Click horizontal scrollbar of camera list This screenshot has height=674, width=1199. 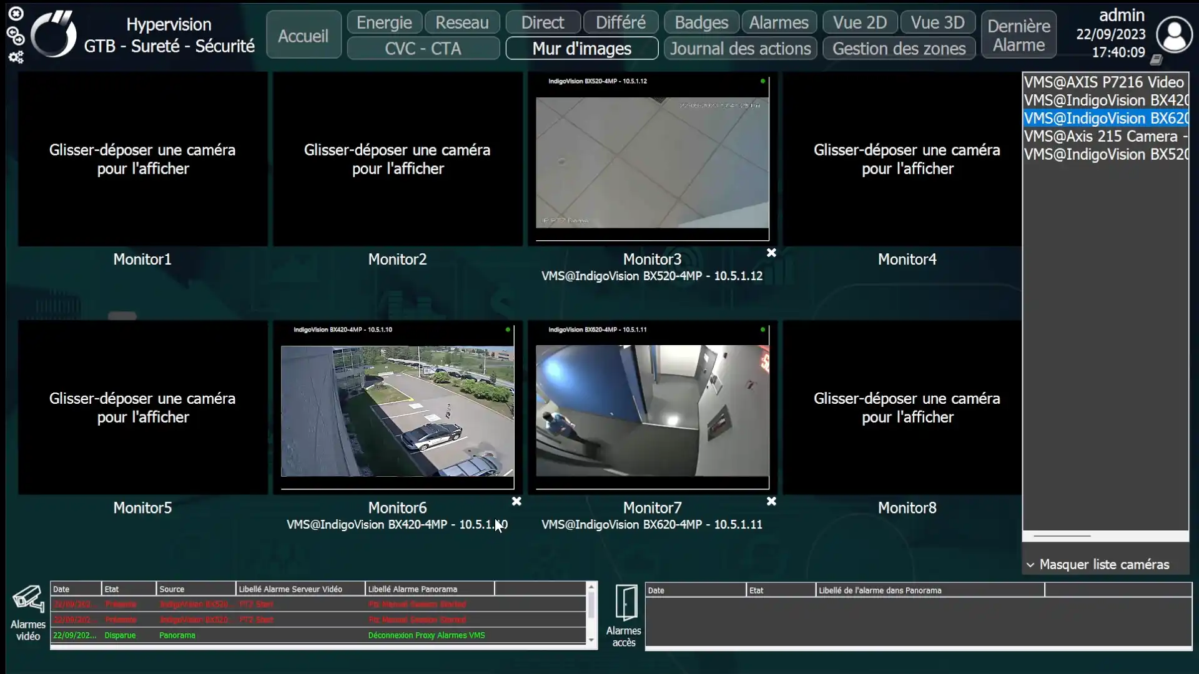click(x=1062, y=536)
